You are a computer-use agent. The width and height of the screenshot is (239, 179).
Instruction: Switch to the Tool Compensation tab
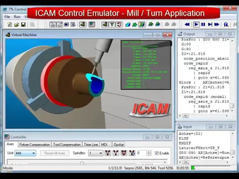(x=67, y=145)
